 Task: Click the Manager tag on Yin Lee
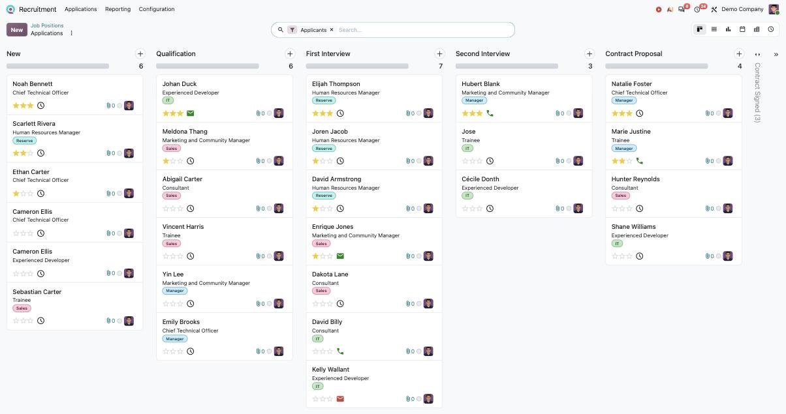coord(175,291)
